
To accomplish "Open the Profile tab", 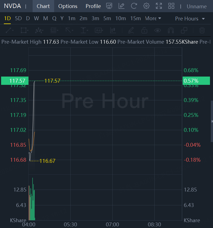I will click(93, 6).
